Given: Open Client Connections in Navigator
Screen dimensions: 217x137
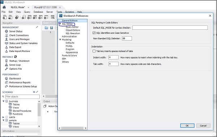Looking at the screenshot, I should [x=19, y=36].
